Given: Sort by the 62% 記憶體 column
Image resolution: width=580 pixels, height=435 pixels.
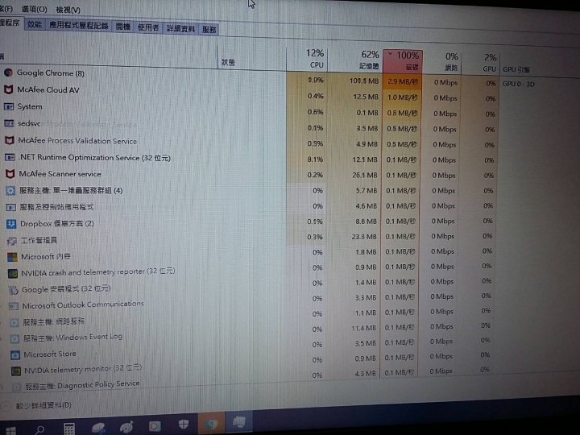Looking at the screenshot, I should point(354,60).
